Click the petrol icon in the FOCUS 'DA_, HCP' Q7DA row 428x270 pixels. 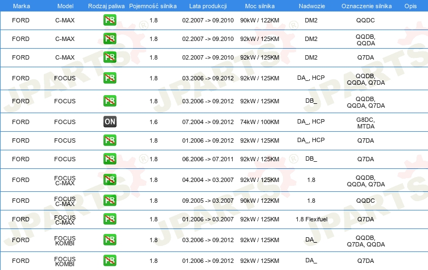[x=109, y=140]
